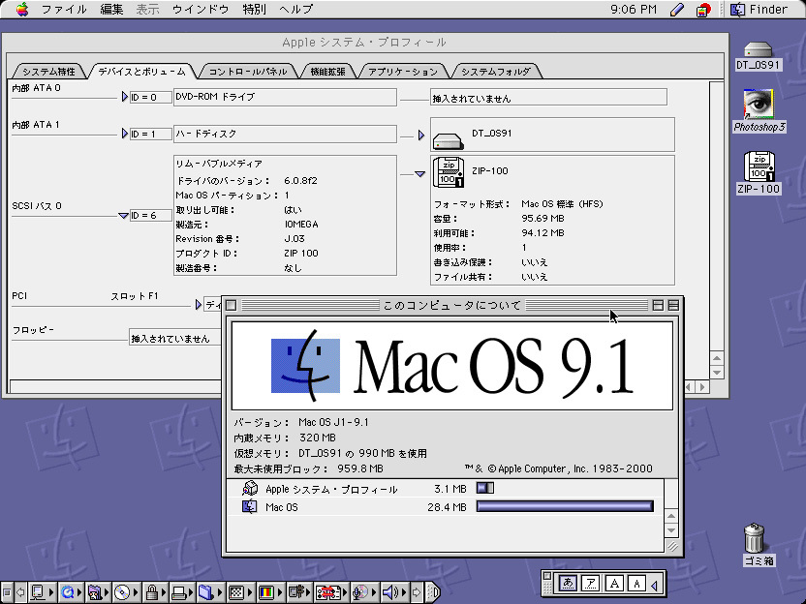
Task: Collapse the input palette with the blue arrow
Action: 654,585
